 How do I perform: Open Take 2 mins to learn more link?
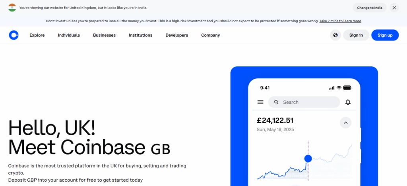(340, 21)
